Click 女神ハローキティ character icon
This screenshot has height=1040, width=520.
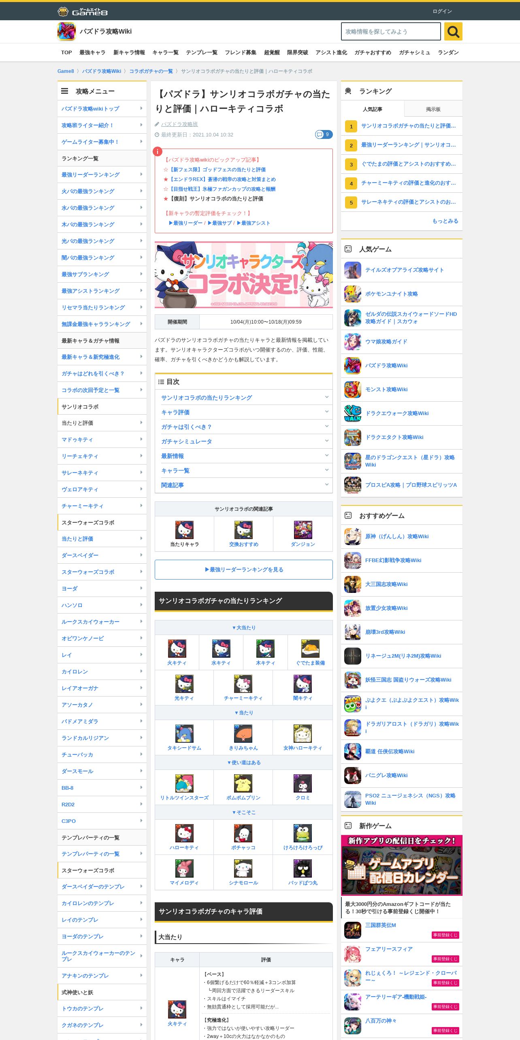303,733
